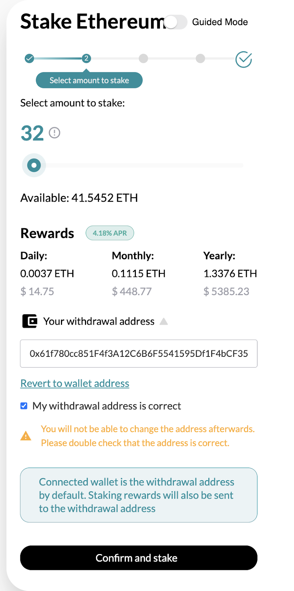The height and width of the screenshot is (591, 294).
Task: Uncheck 'My withdrawal address is correct'
Action: click(24, 406)
